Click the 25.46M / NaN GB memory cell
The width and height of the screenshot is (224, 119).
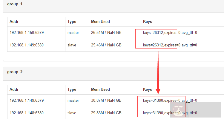click(x=106, y=45)
